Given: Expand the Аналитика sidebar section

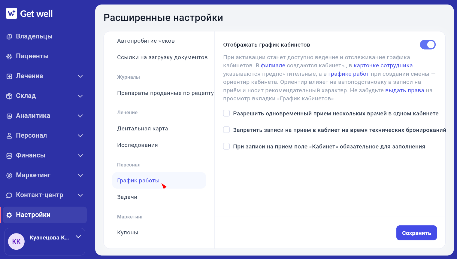Looking at the screenshot, I should (80, 116).
